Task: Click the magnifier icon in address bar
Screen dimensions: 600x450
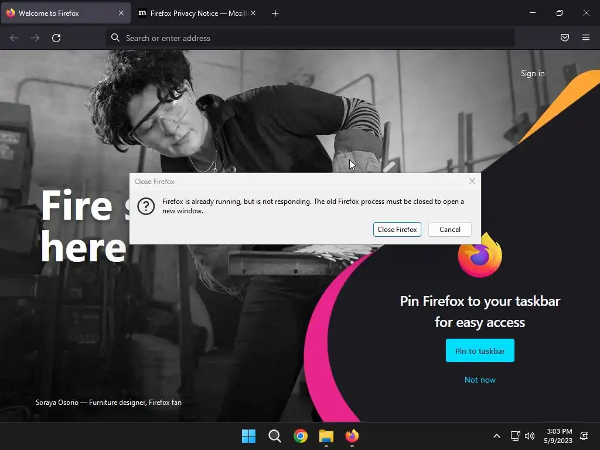Action: (x=115, y=37)
